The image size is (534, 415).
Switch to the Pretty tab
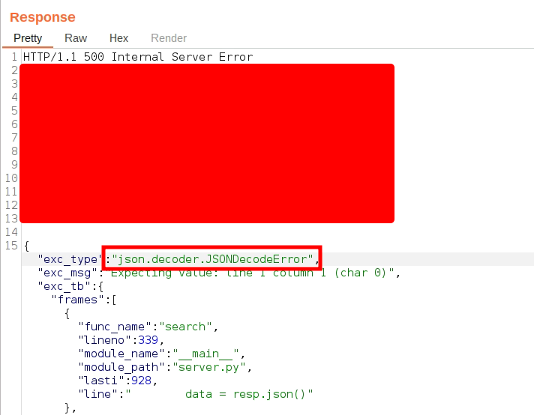[28, 38]
